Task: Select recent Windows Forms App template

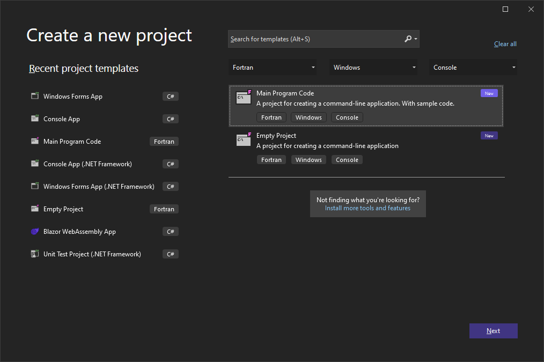Action: (x=105, y=96)
